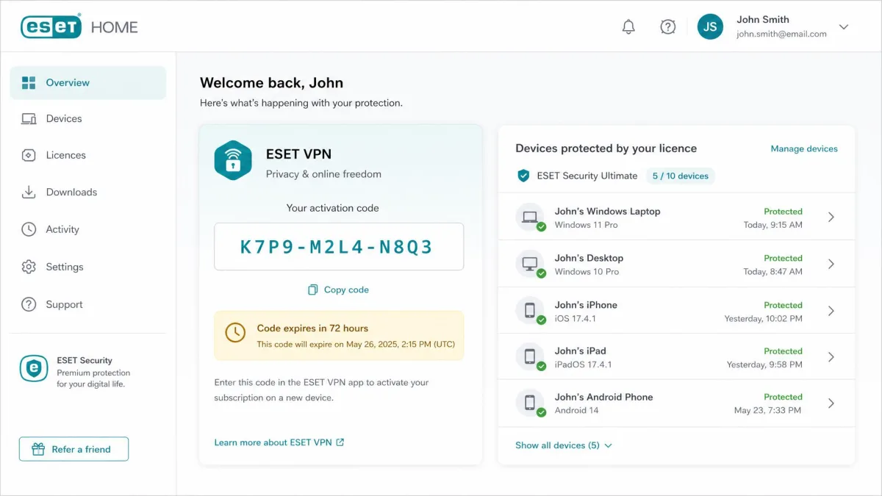The image size is (882, 496).
Task: Select Overview in the sidebar
Action: coord(88,83)
